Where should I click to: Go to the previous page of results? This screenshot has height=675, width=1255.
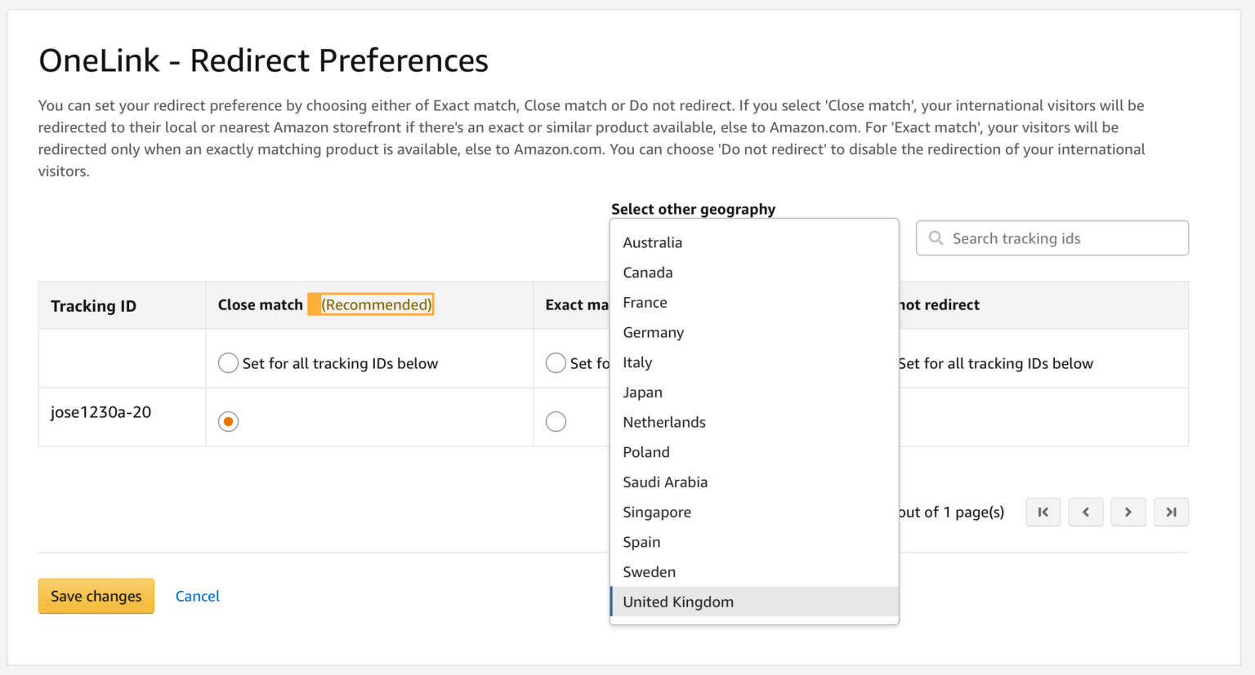(1086, 512)
